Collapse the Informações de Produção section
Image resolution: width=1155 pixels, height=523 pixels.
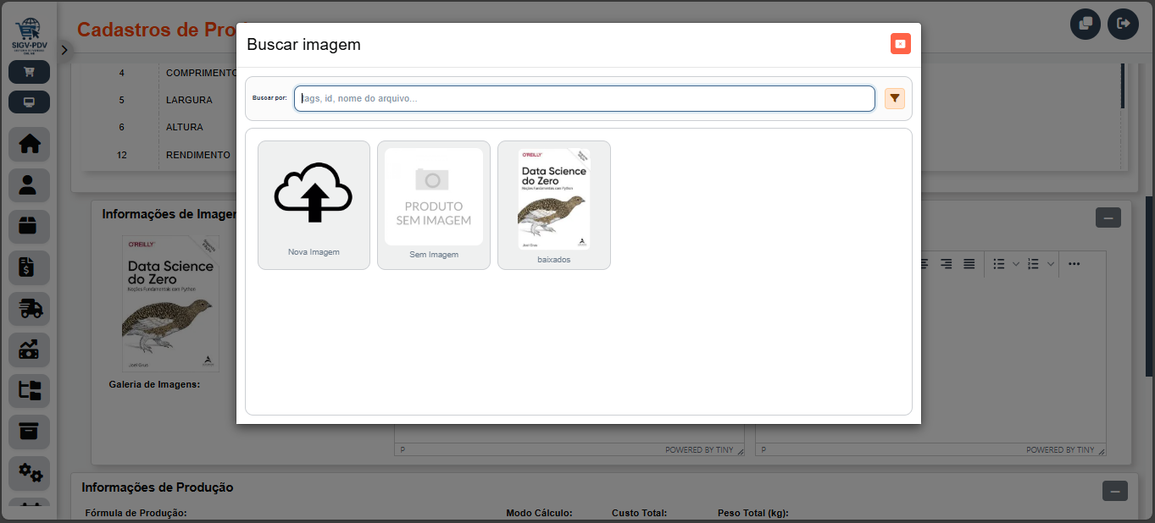coord(1114,491)
